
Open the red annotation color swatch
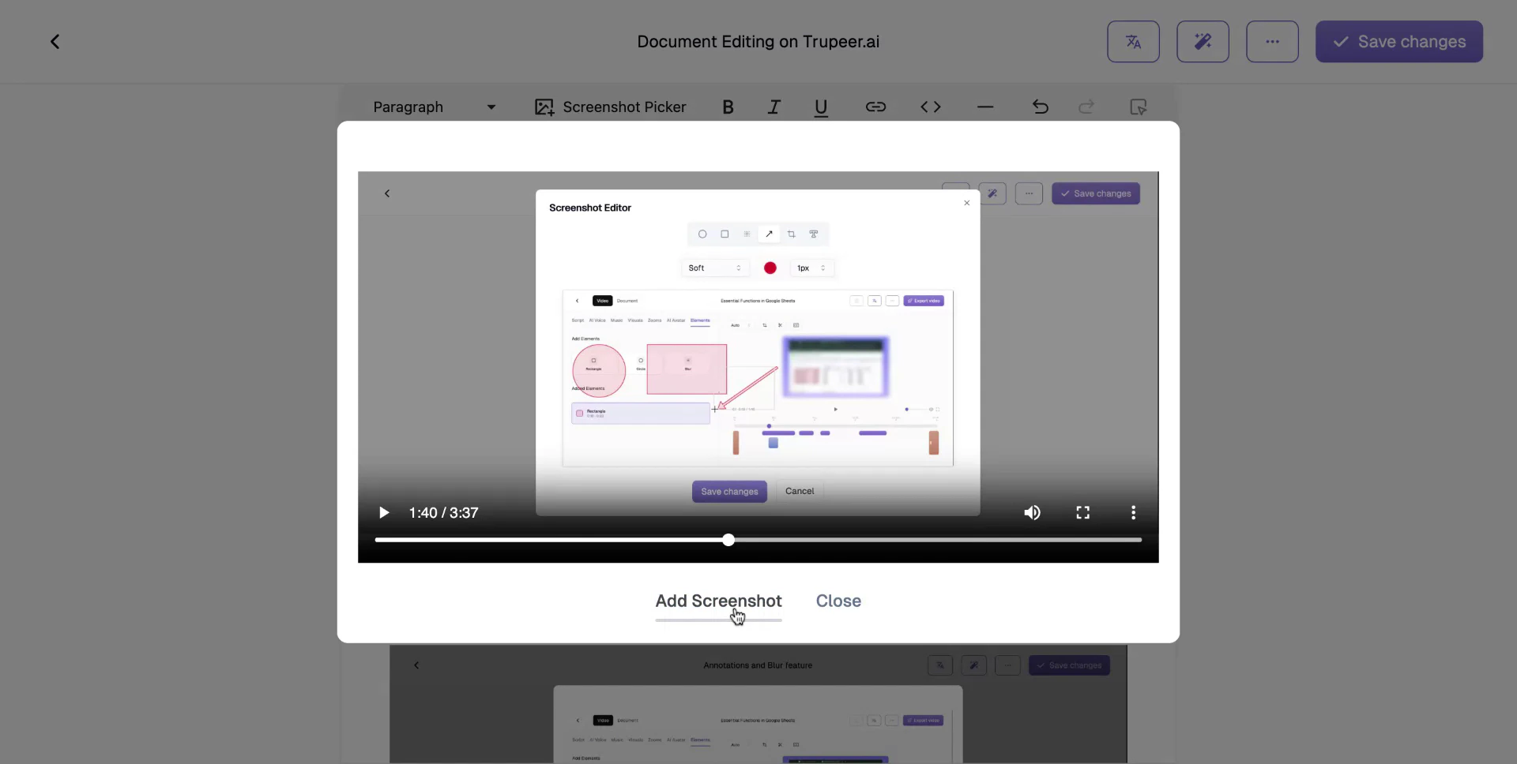pos(770,268)
